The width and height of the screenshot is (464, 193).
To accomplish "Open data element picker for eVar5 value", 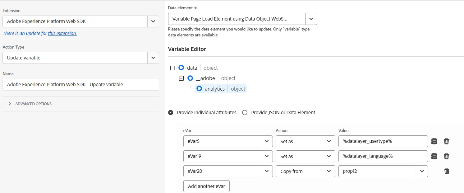I will 434,141.
